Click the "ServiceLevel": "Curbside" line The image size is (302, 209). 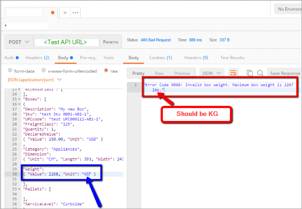pos(53,204)
